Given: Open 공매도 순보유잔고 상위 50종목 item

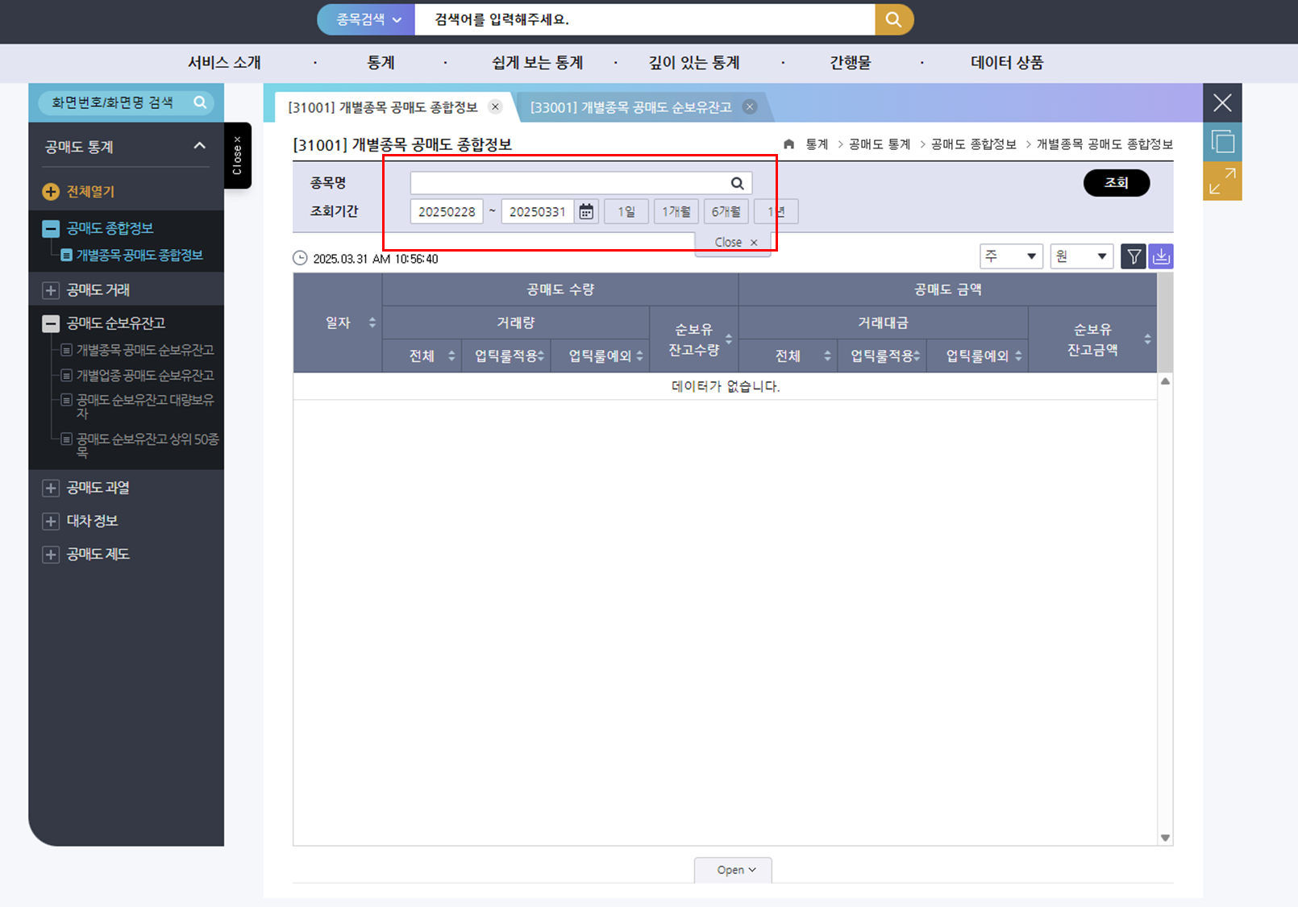Looking at the screenshot, I should [148, 445].
